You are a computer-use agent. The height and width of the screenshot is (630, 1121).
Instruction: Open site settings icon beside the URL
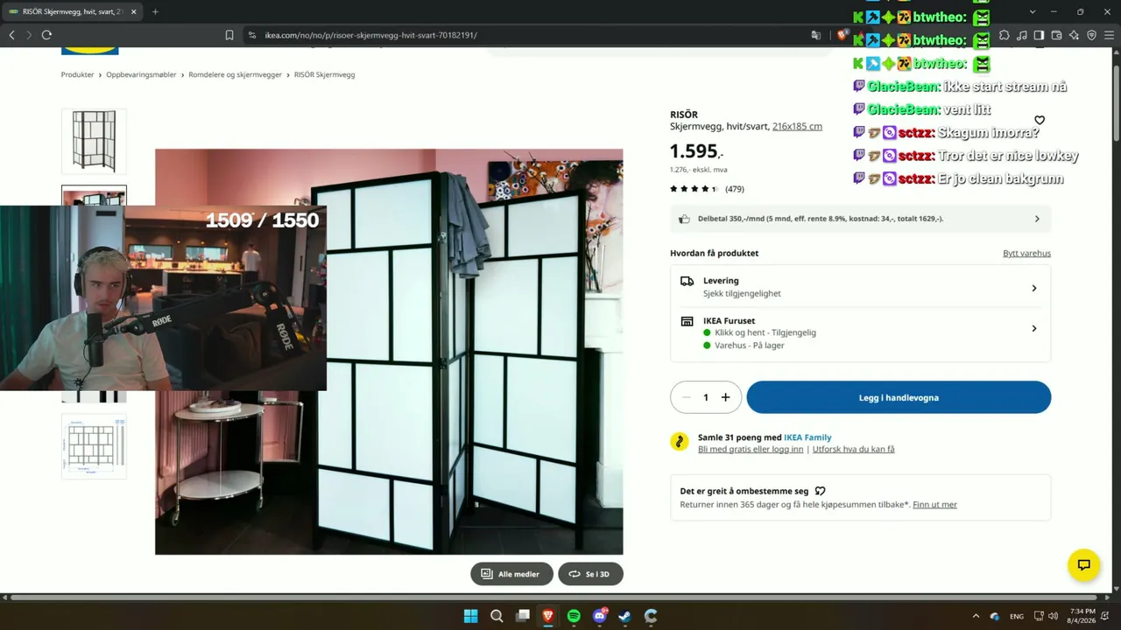click(252, 35)
